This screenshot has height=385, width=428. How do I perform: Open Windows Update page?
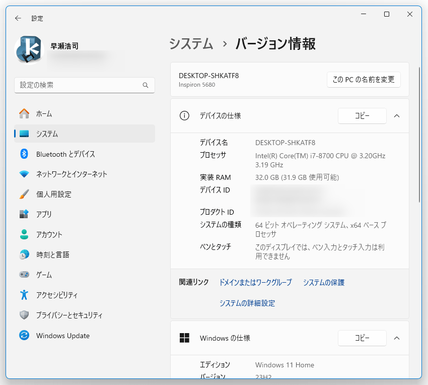tap(85, 335)
